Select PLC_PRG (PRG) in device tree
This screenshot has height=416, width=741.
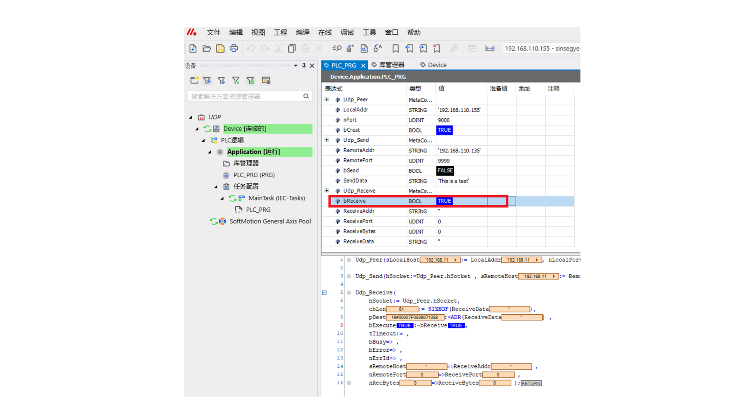tap(254, 175)
